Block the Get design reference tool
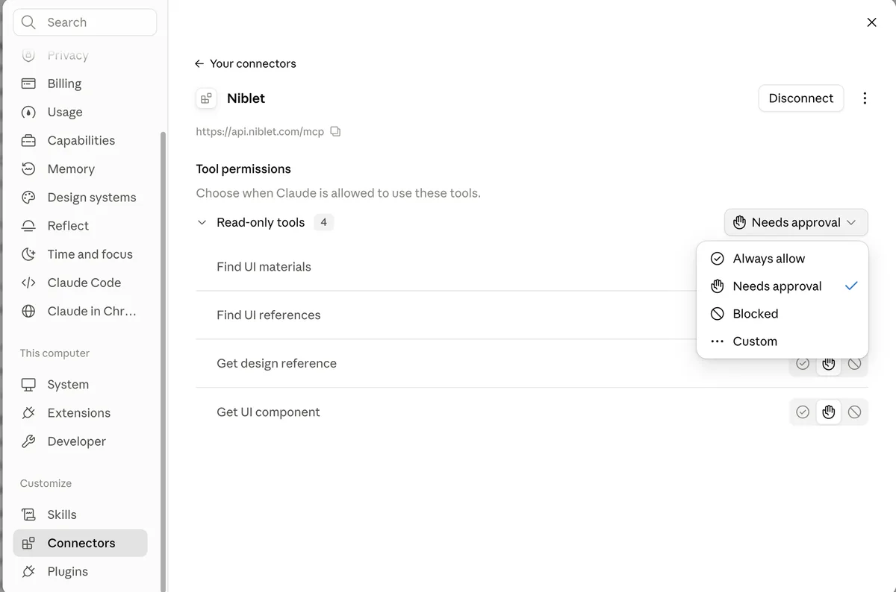This screenshot has width=896, height=592. point(854,364)
